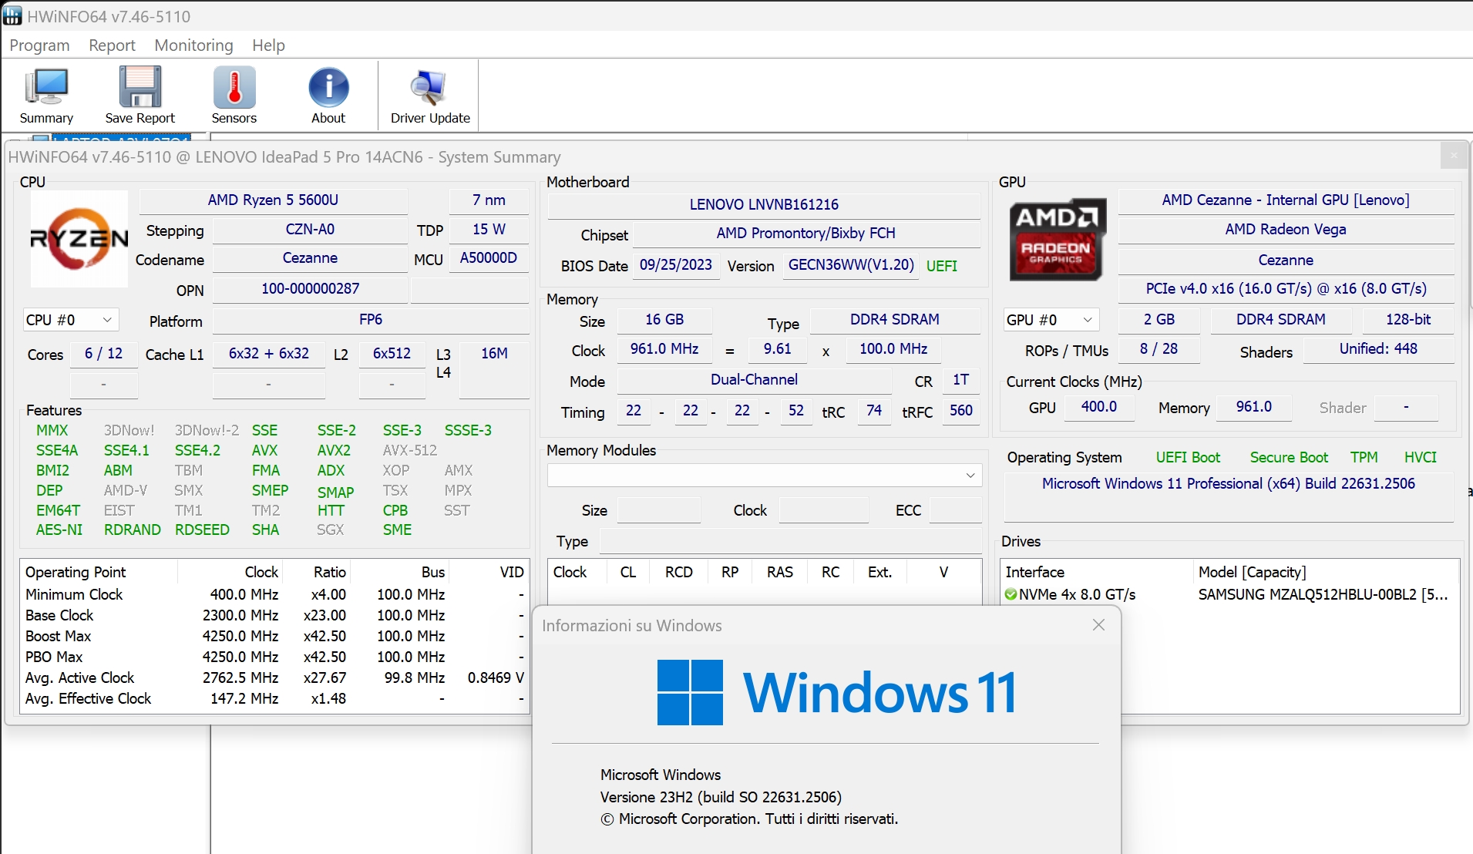Expand the CPU #0 selector dropdown
Image resolution: width=1473 pixels, height=854 pixels.
point(70,320)
